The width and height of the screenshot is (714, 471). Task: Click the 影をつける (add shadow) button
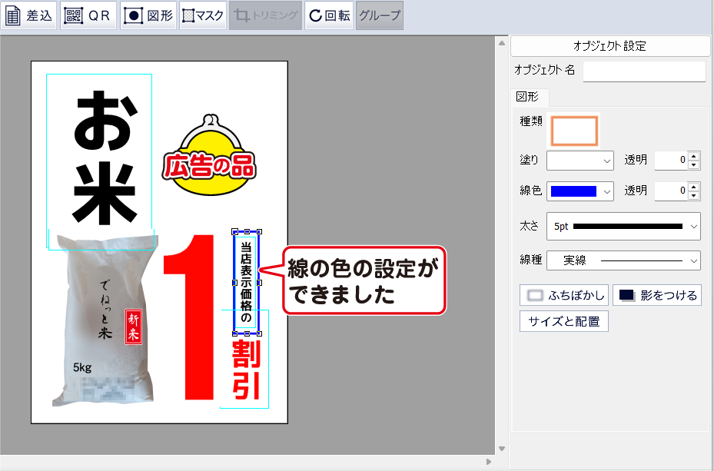click(657, 296)
